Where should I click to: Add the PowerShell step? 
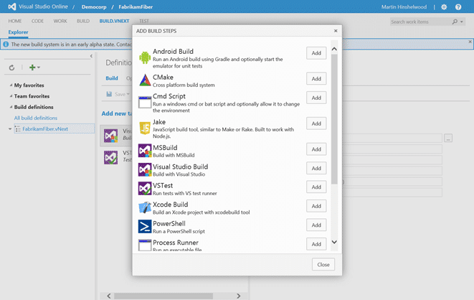coord(316,225)
